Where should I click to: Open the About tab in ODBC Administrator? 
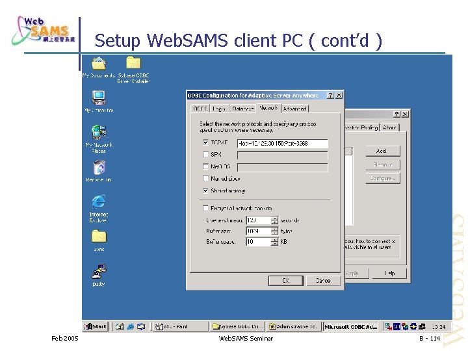(389, 127)
